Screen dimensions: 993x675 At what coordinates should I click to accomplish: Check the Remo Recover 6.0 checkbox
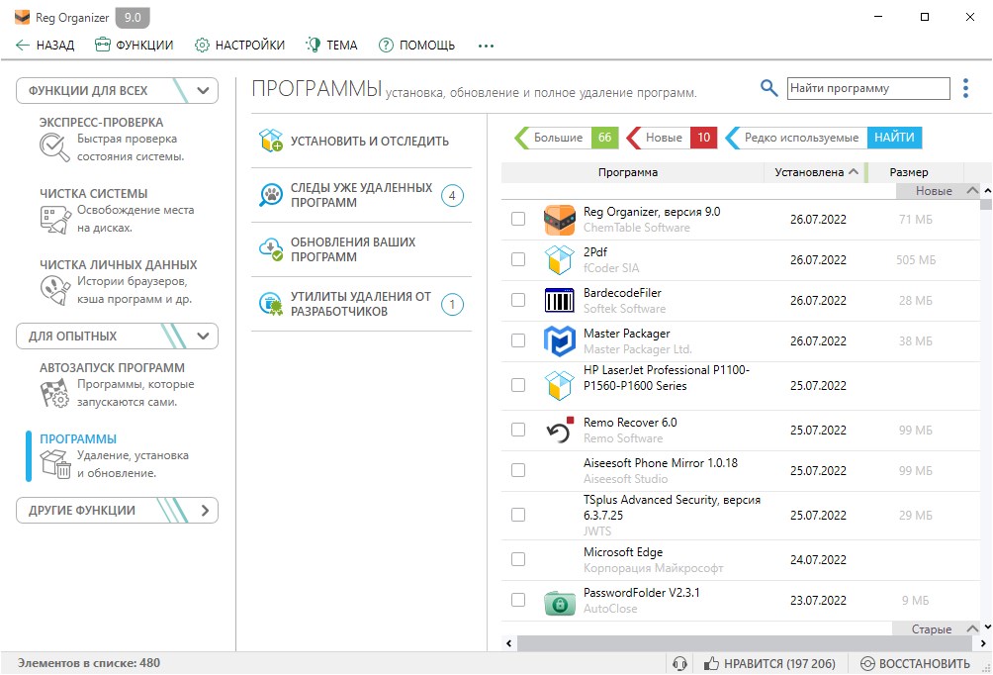tap(518, 430)
